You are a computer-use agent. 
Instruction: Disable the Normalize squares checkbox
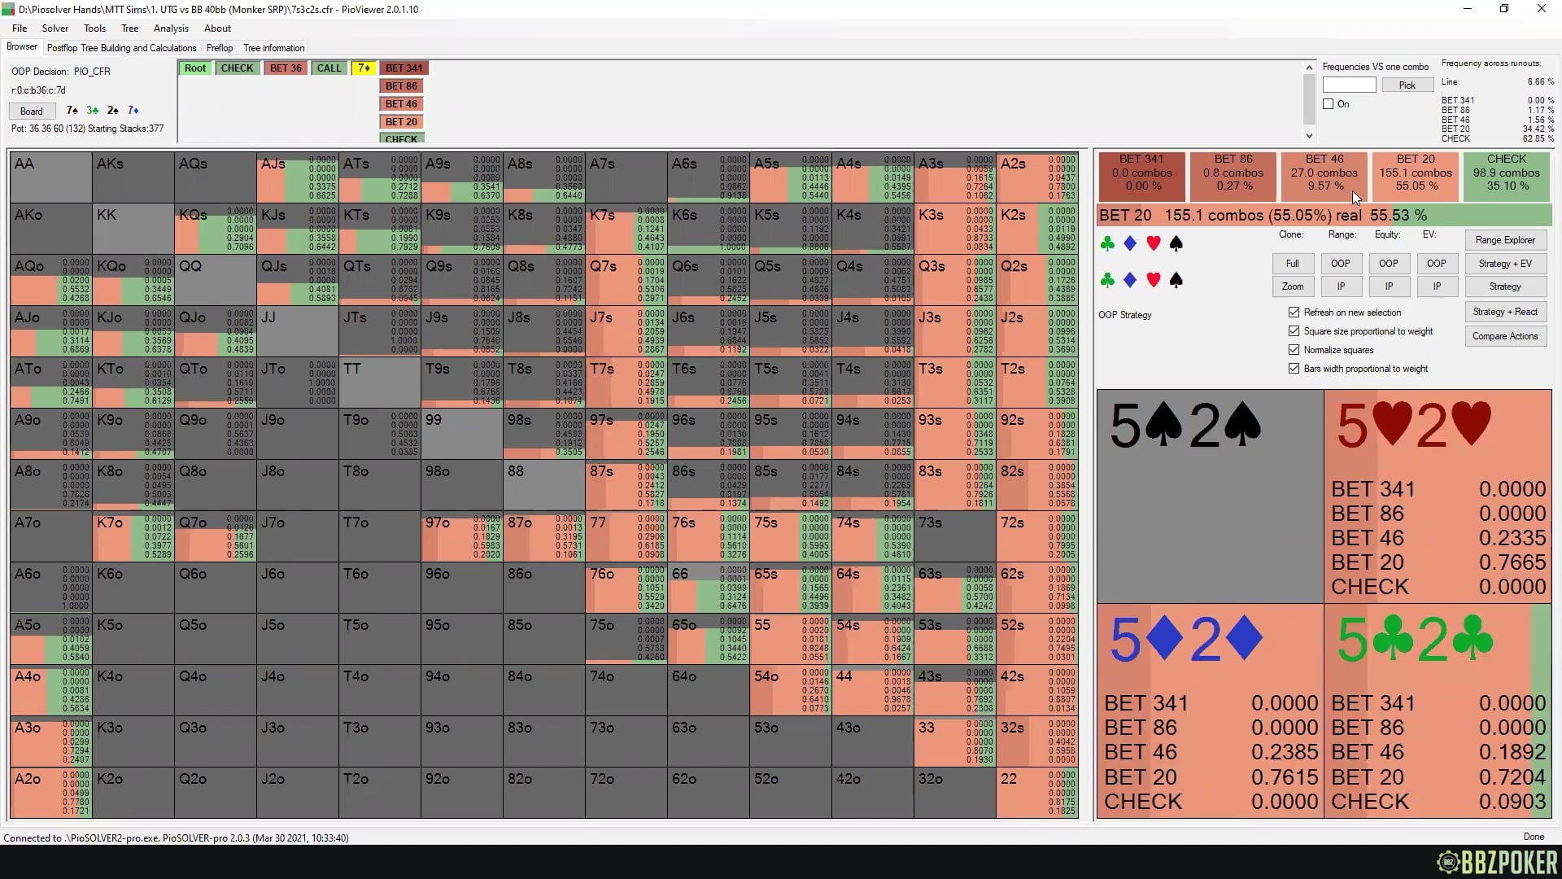point(1294,350)
